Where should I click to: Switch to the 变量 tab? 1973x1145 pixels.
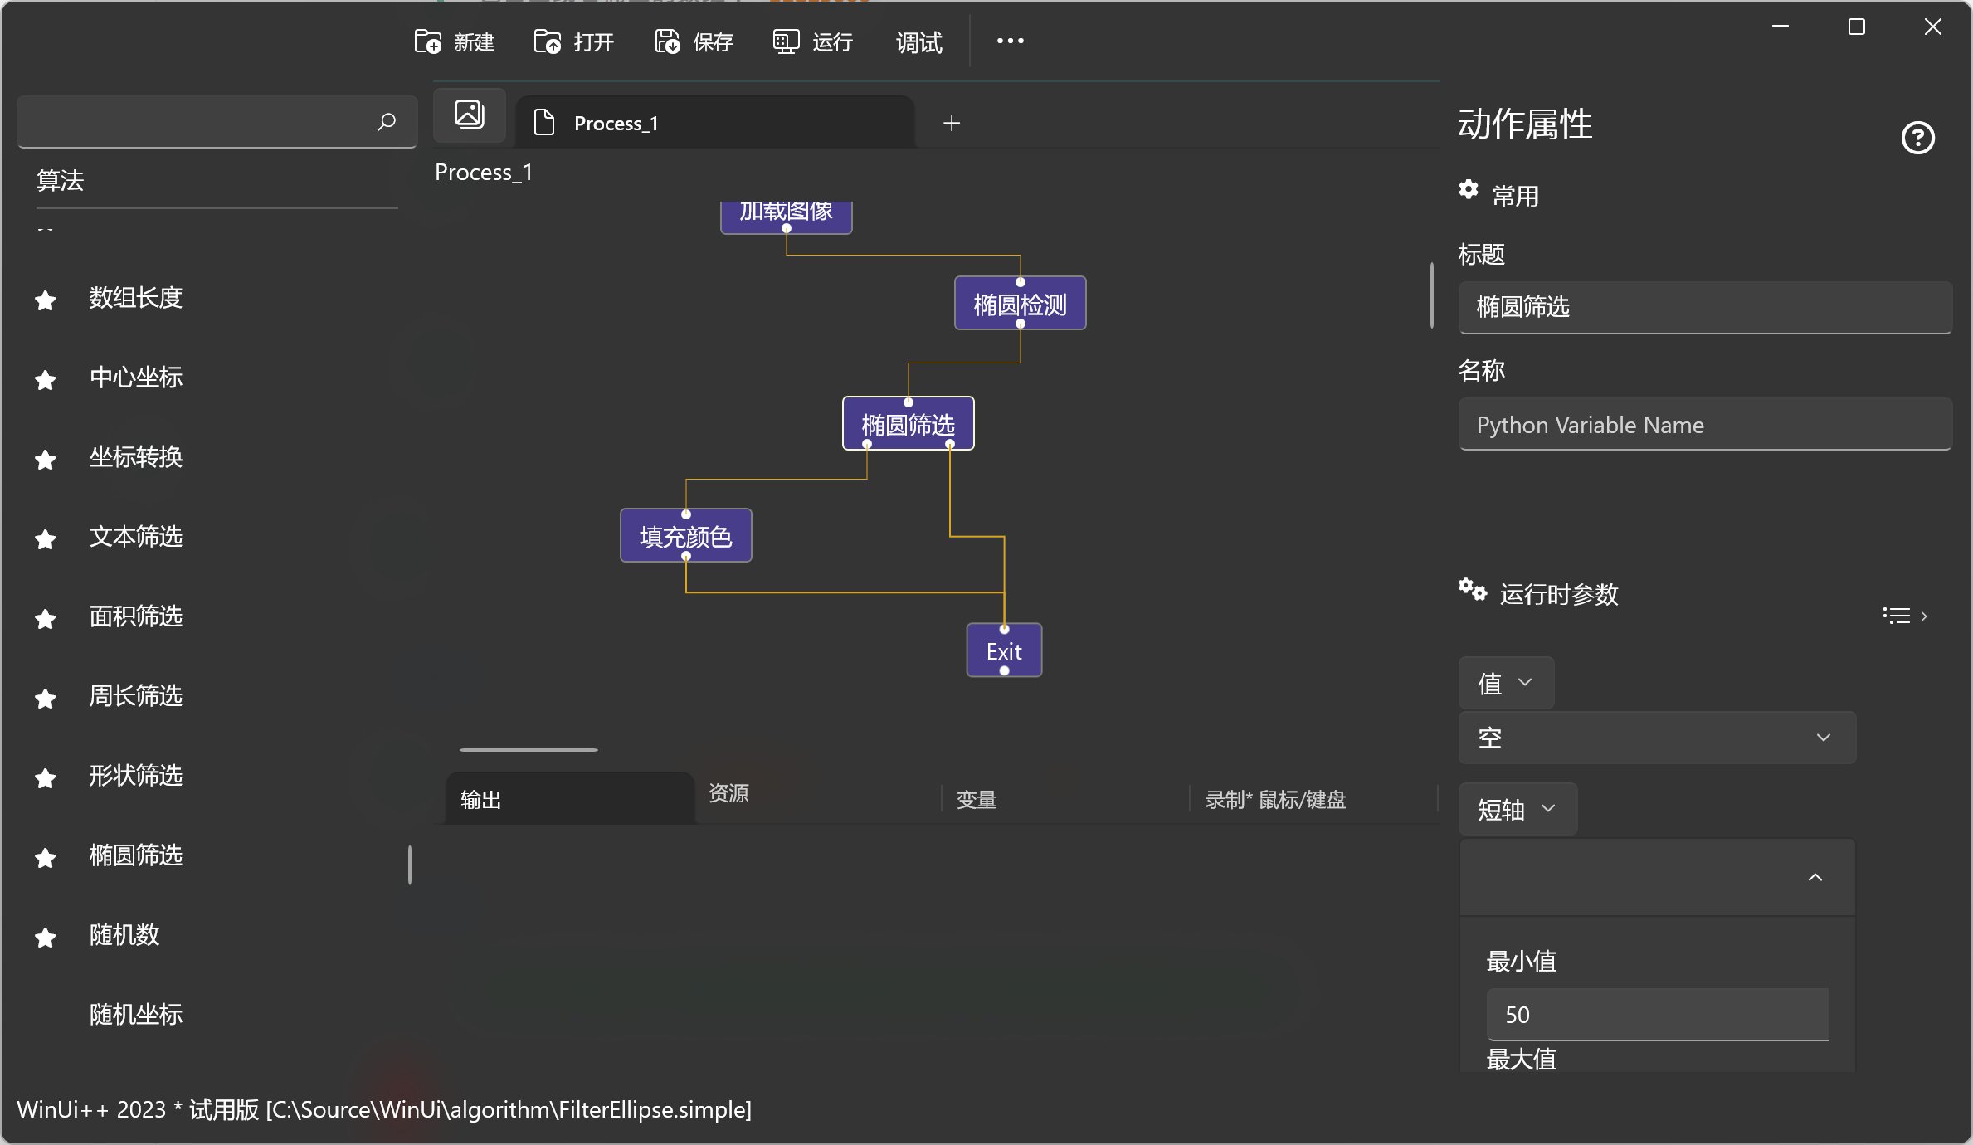click(977, 800)
